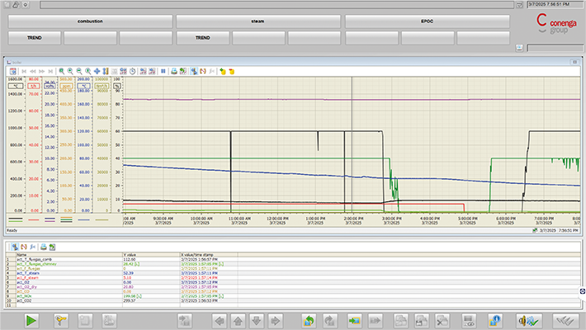Click the down arrow navigation button
The width and height of the screenshot is (586, 330).
(x=257, y=321)
